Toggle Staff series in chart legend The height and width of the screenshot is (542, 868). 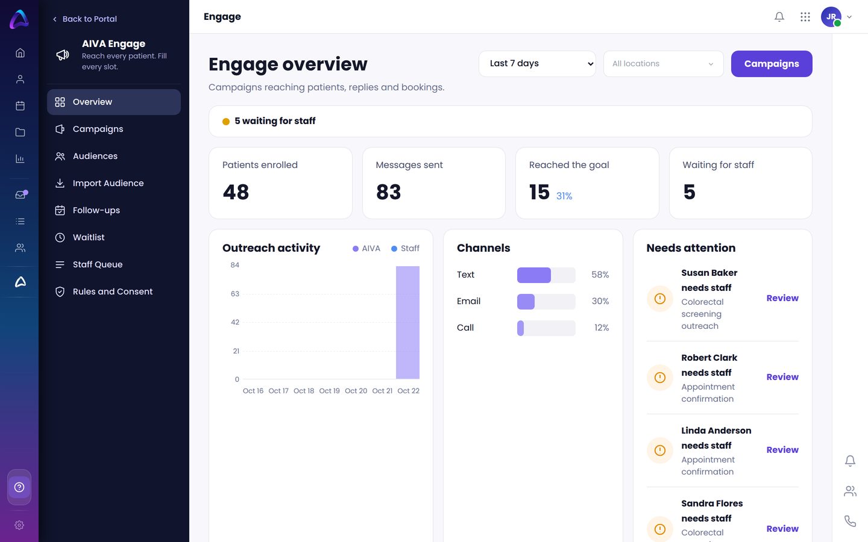pyautogui.click(x=405, y=248)
